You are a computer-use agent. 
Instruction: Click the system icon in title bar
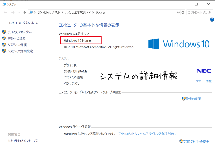click(x=4, y=4)
